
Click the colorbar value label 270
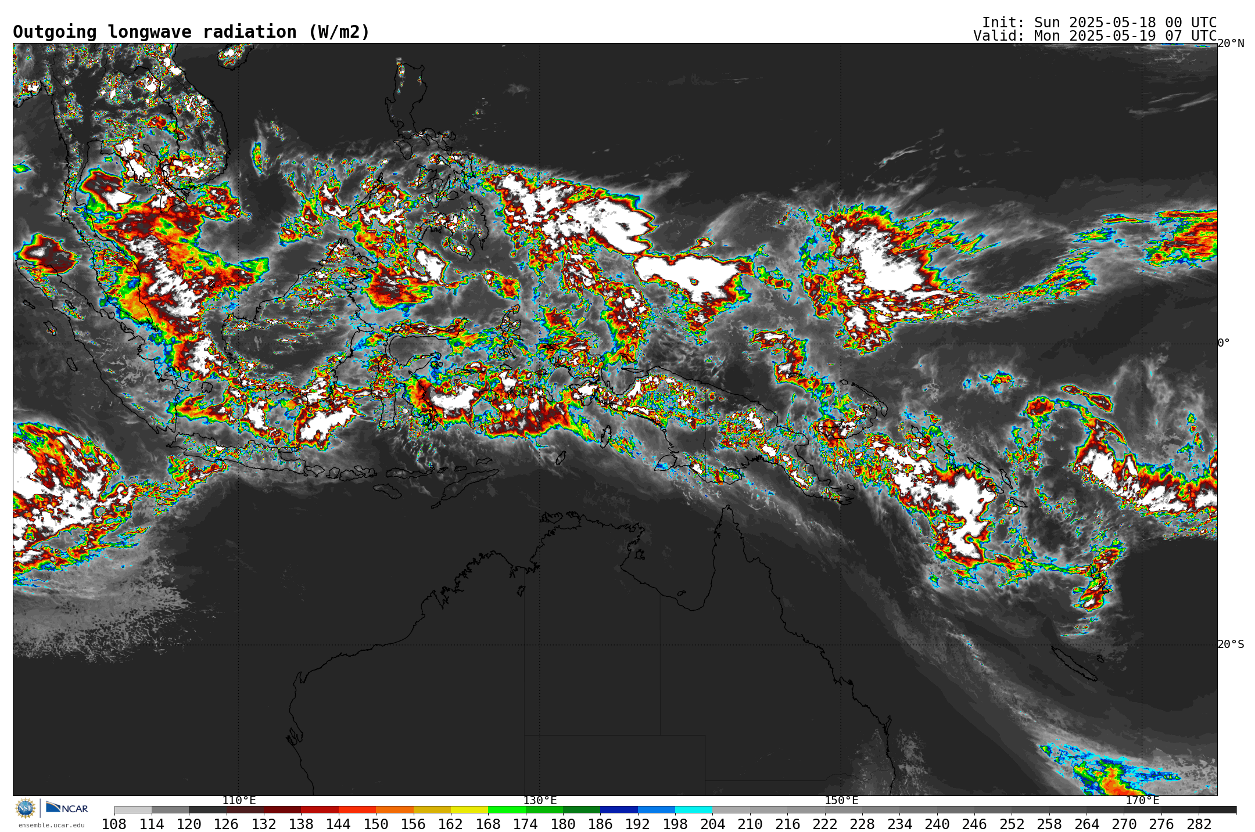point(1124,824)
